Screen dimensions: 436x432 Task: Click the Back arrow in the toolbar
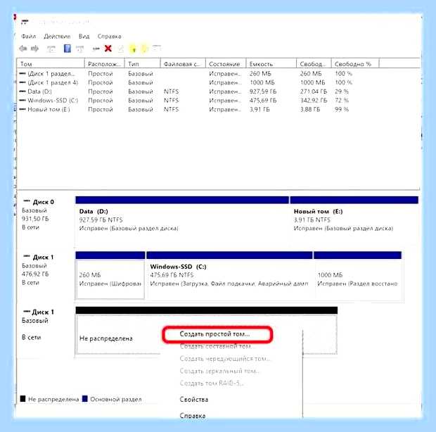(x=23, y=49)
